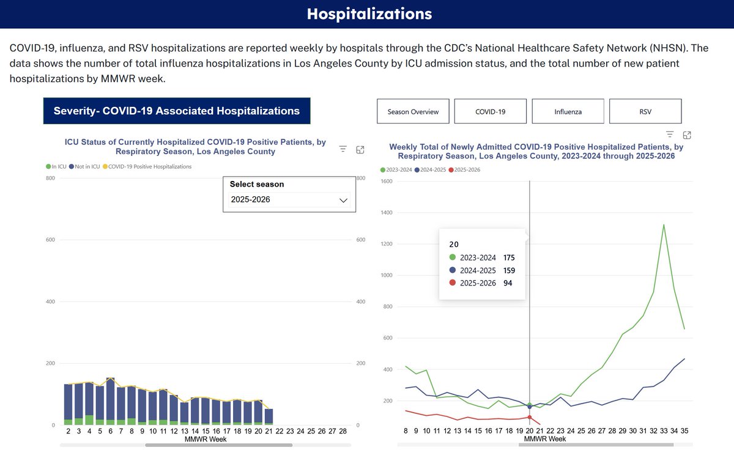
Task: Click the blue 2024-2025 tooltip marker
Action: tap(452, 270)
